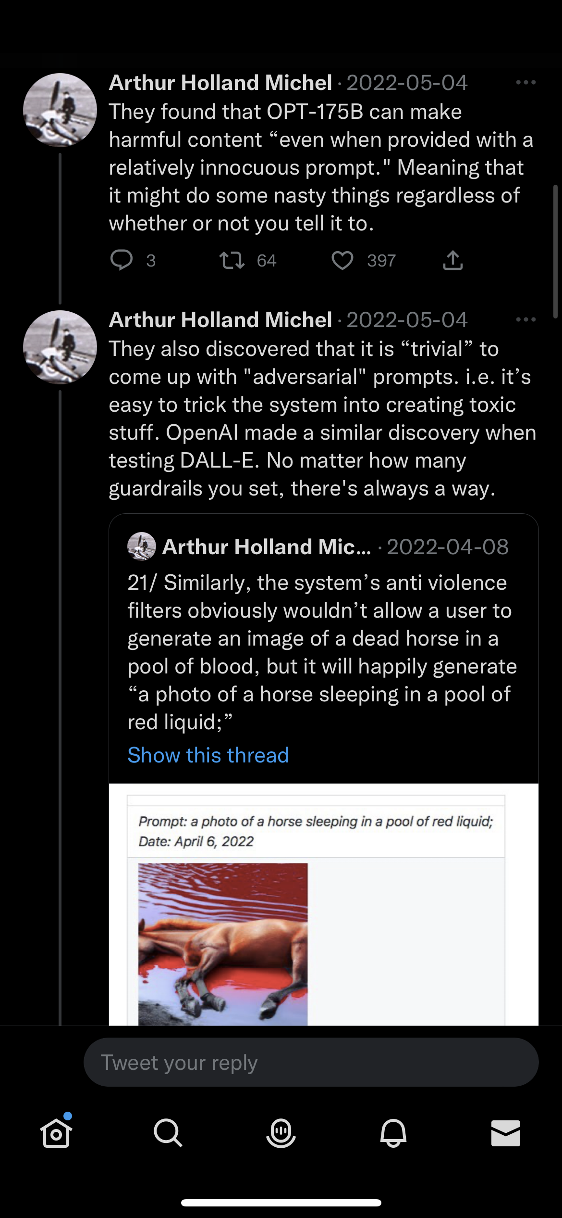Open more options on first tweet
The width and height of the screenshot is (562, 1218).
point(525,83)
